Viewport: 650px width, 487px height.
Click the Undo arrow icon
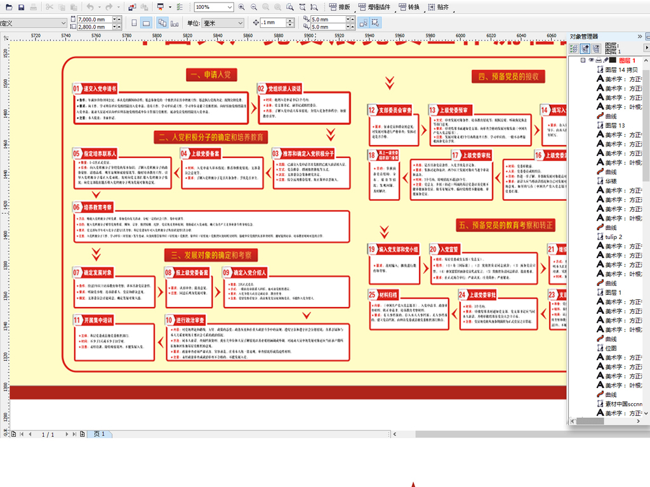pos(90,7)
